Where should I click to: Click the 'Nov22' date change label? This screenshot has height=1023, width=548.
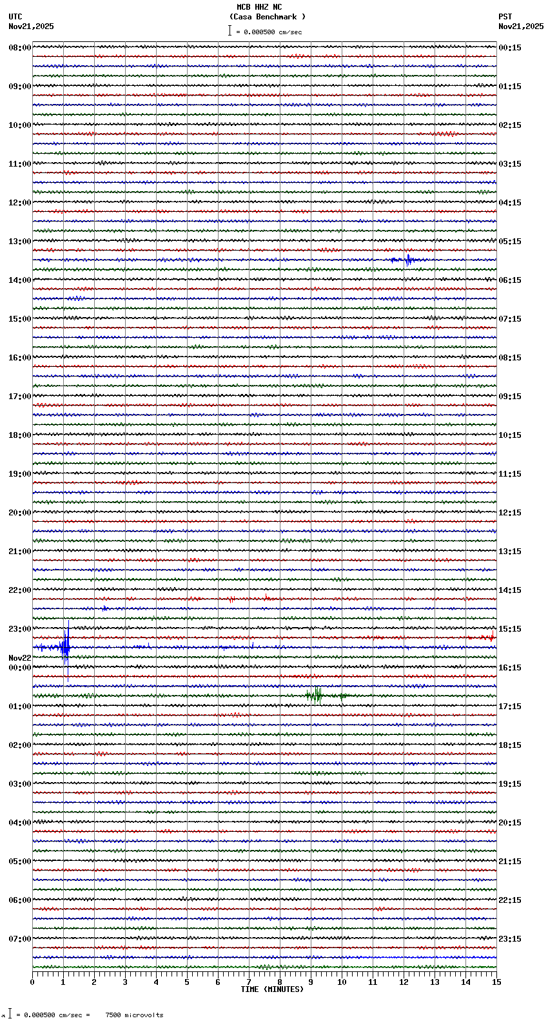pos(20,658)
